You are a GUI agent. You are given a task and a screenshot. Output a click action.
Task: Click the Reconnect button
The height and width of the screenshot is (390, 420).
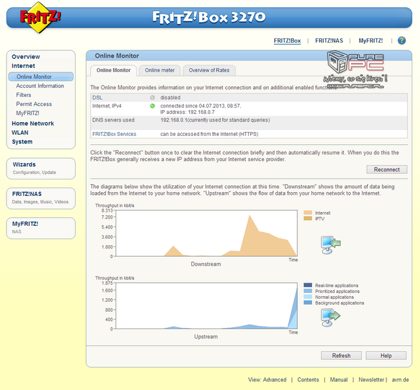(387, 169)
